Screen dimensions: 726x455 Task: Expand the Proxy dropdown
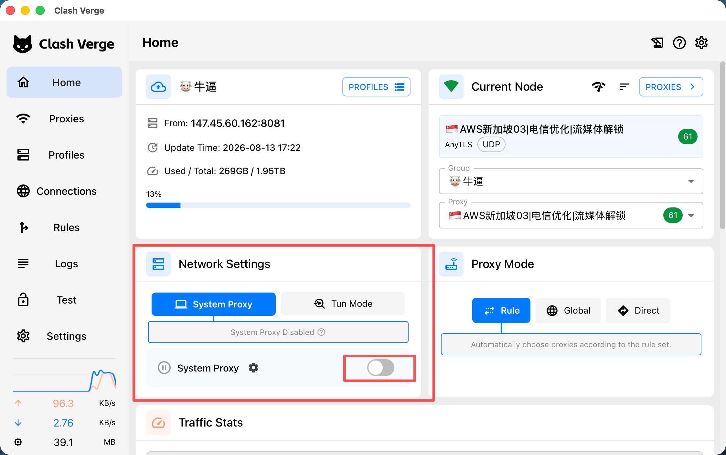pyautogui.click(x=571, y=215)
